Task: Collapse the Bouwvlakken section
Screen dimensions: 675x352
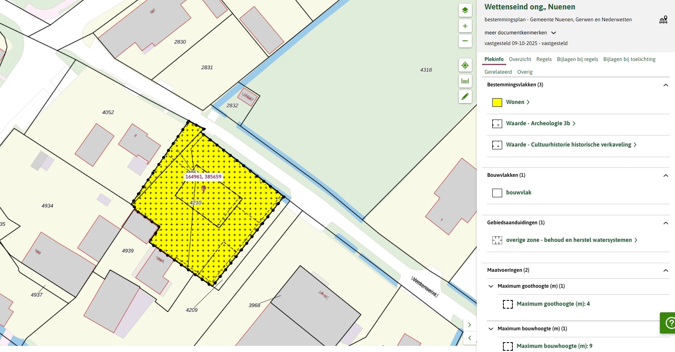Action: pyautogui.click(x=666, y=176)
